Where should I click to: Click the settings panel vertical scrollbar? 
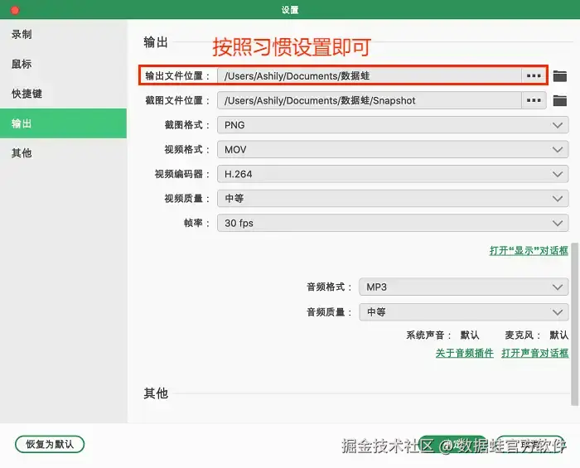click(x=574, y=324)
